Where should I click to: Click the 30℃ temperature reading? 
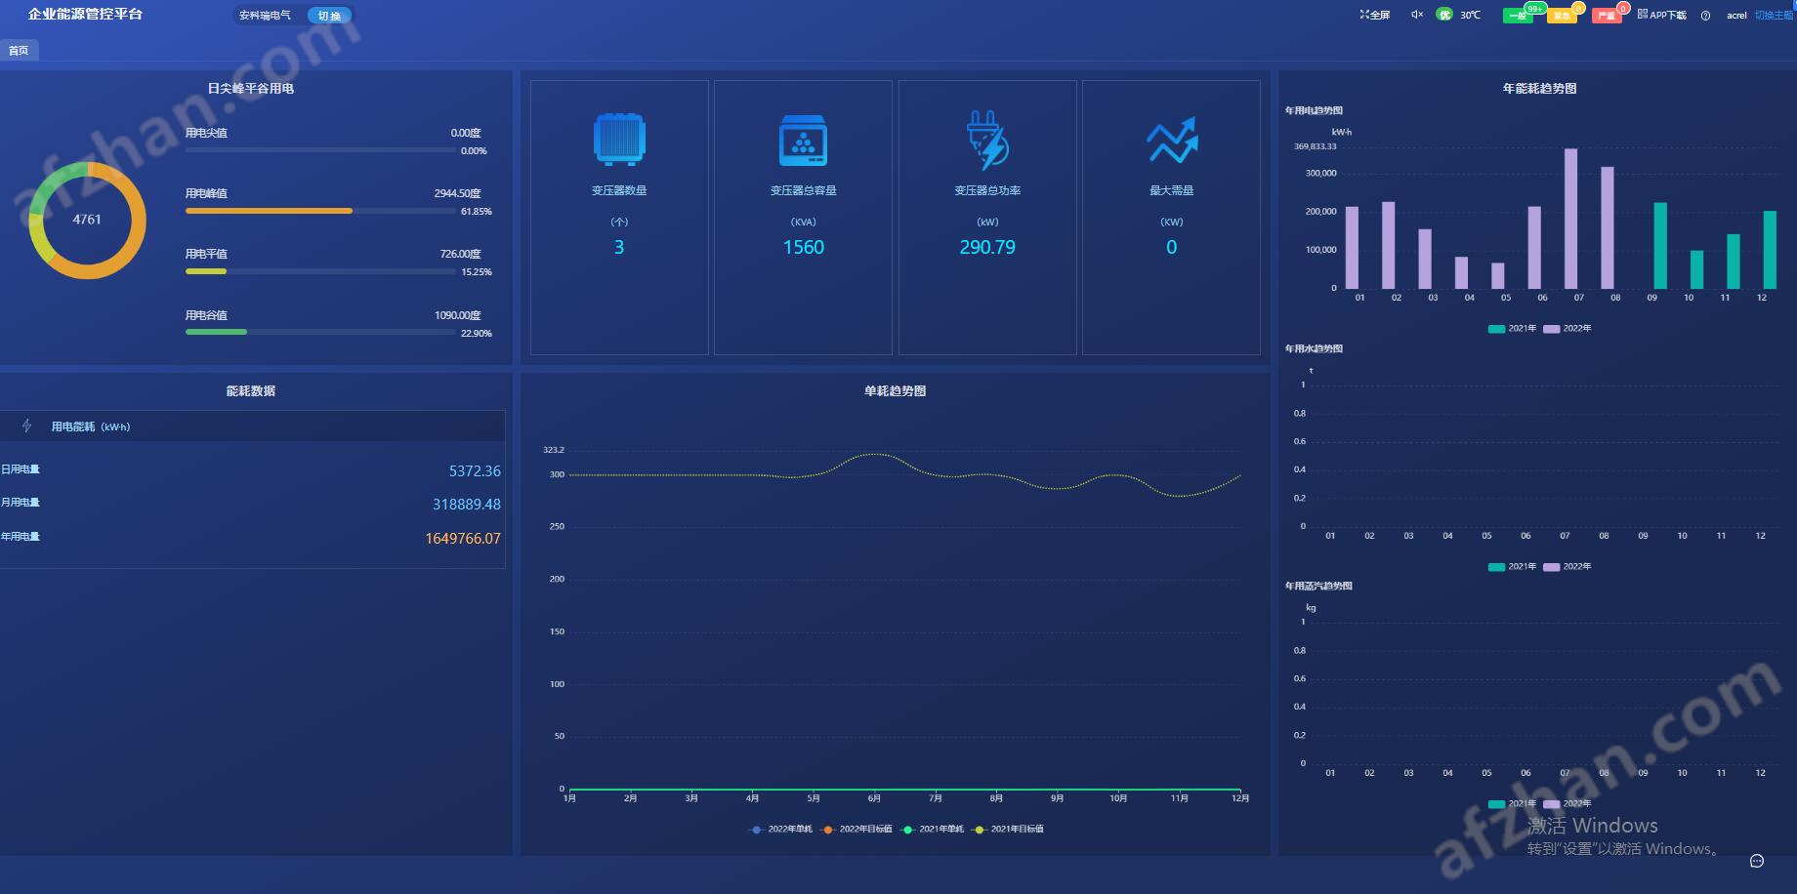click(x=1471, y=16)
